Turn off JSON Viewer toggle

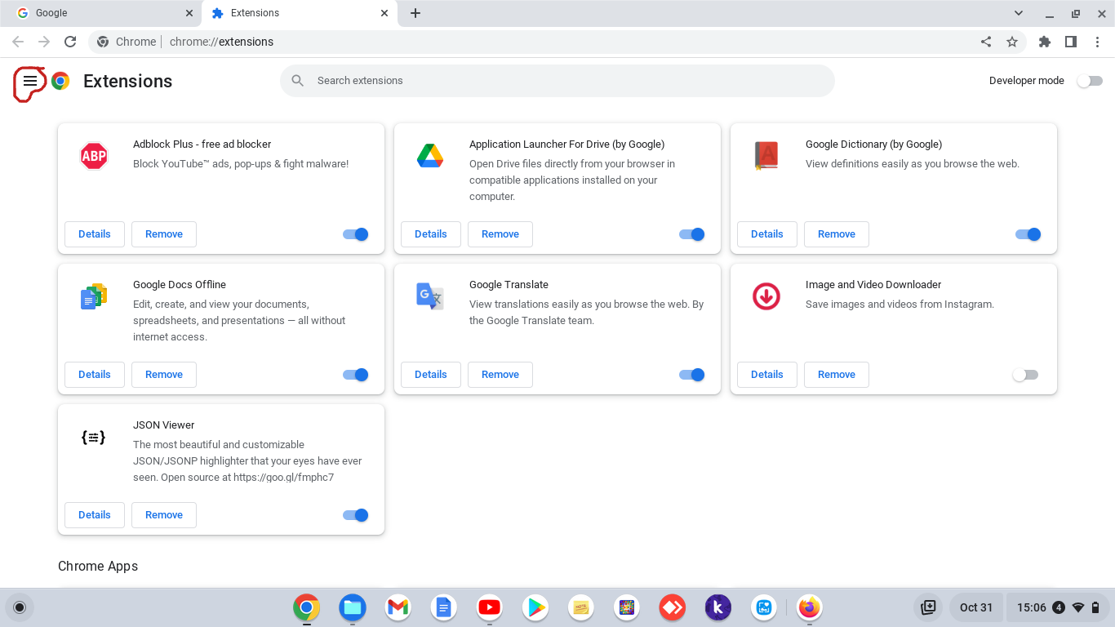tap(356, 515)
